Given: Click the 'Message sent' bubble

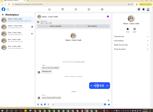Looking at the screenshot, I should click(x=47, y=72).
